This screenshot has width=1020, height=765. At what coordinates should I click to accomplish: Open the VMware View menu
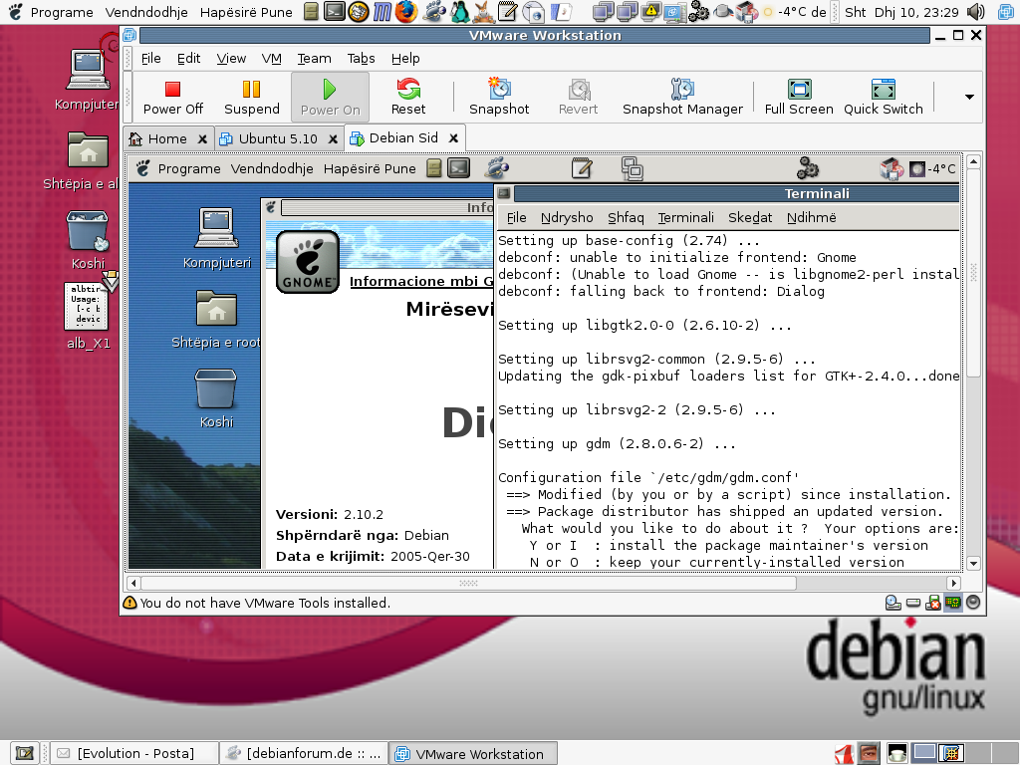pyautogui.click(x=231, y=59)
